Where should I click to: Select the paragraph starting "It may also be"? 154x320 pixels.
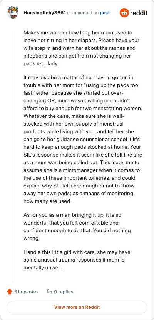tap(83, 140)
